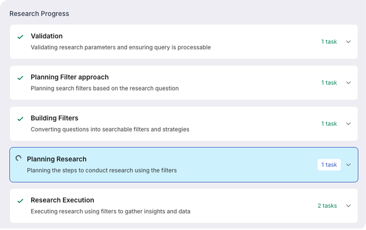
Task: Open the Building Filters chevron arrow
Action: point(348,124)
